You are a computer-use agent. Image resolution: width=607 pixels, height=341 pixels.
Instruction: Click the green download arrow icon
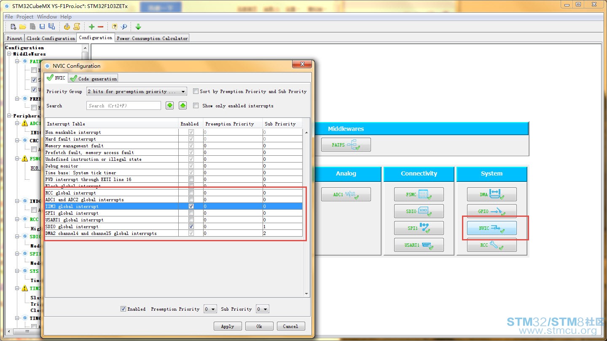coord(138,27)
